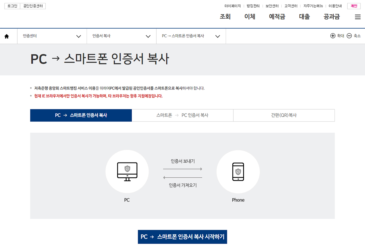Click the home icon in the breadcrumb bar
365x251 pixels.
[7, 36]
